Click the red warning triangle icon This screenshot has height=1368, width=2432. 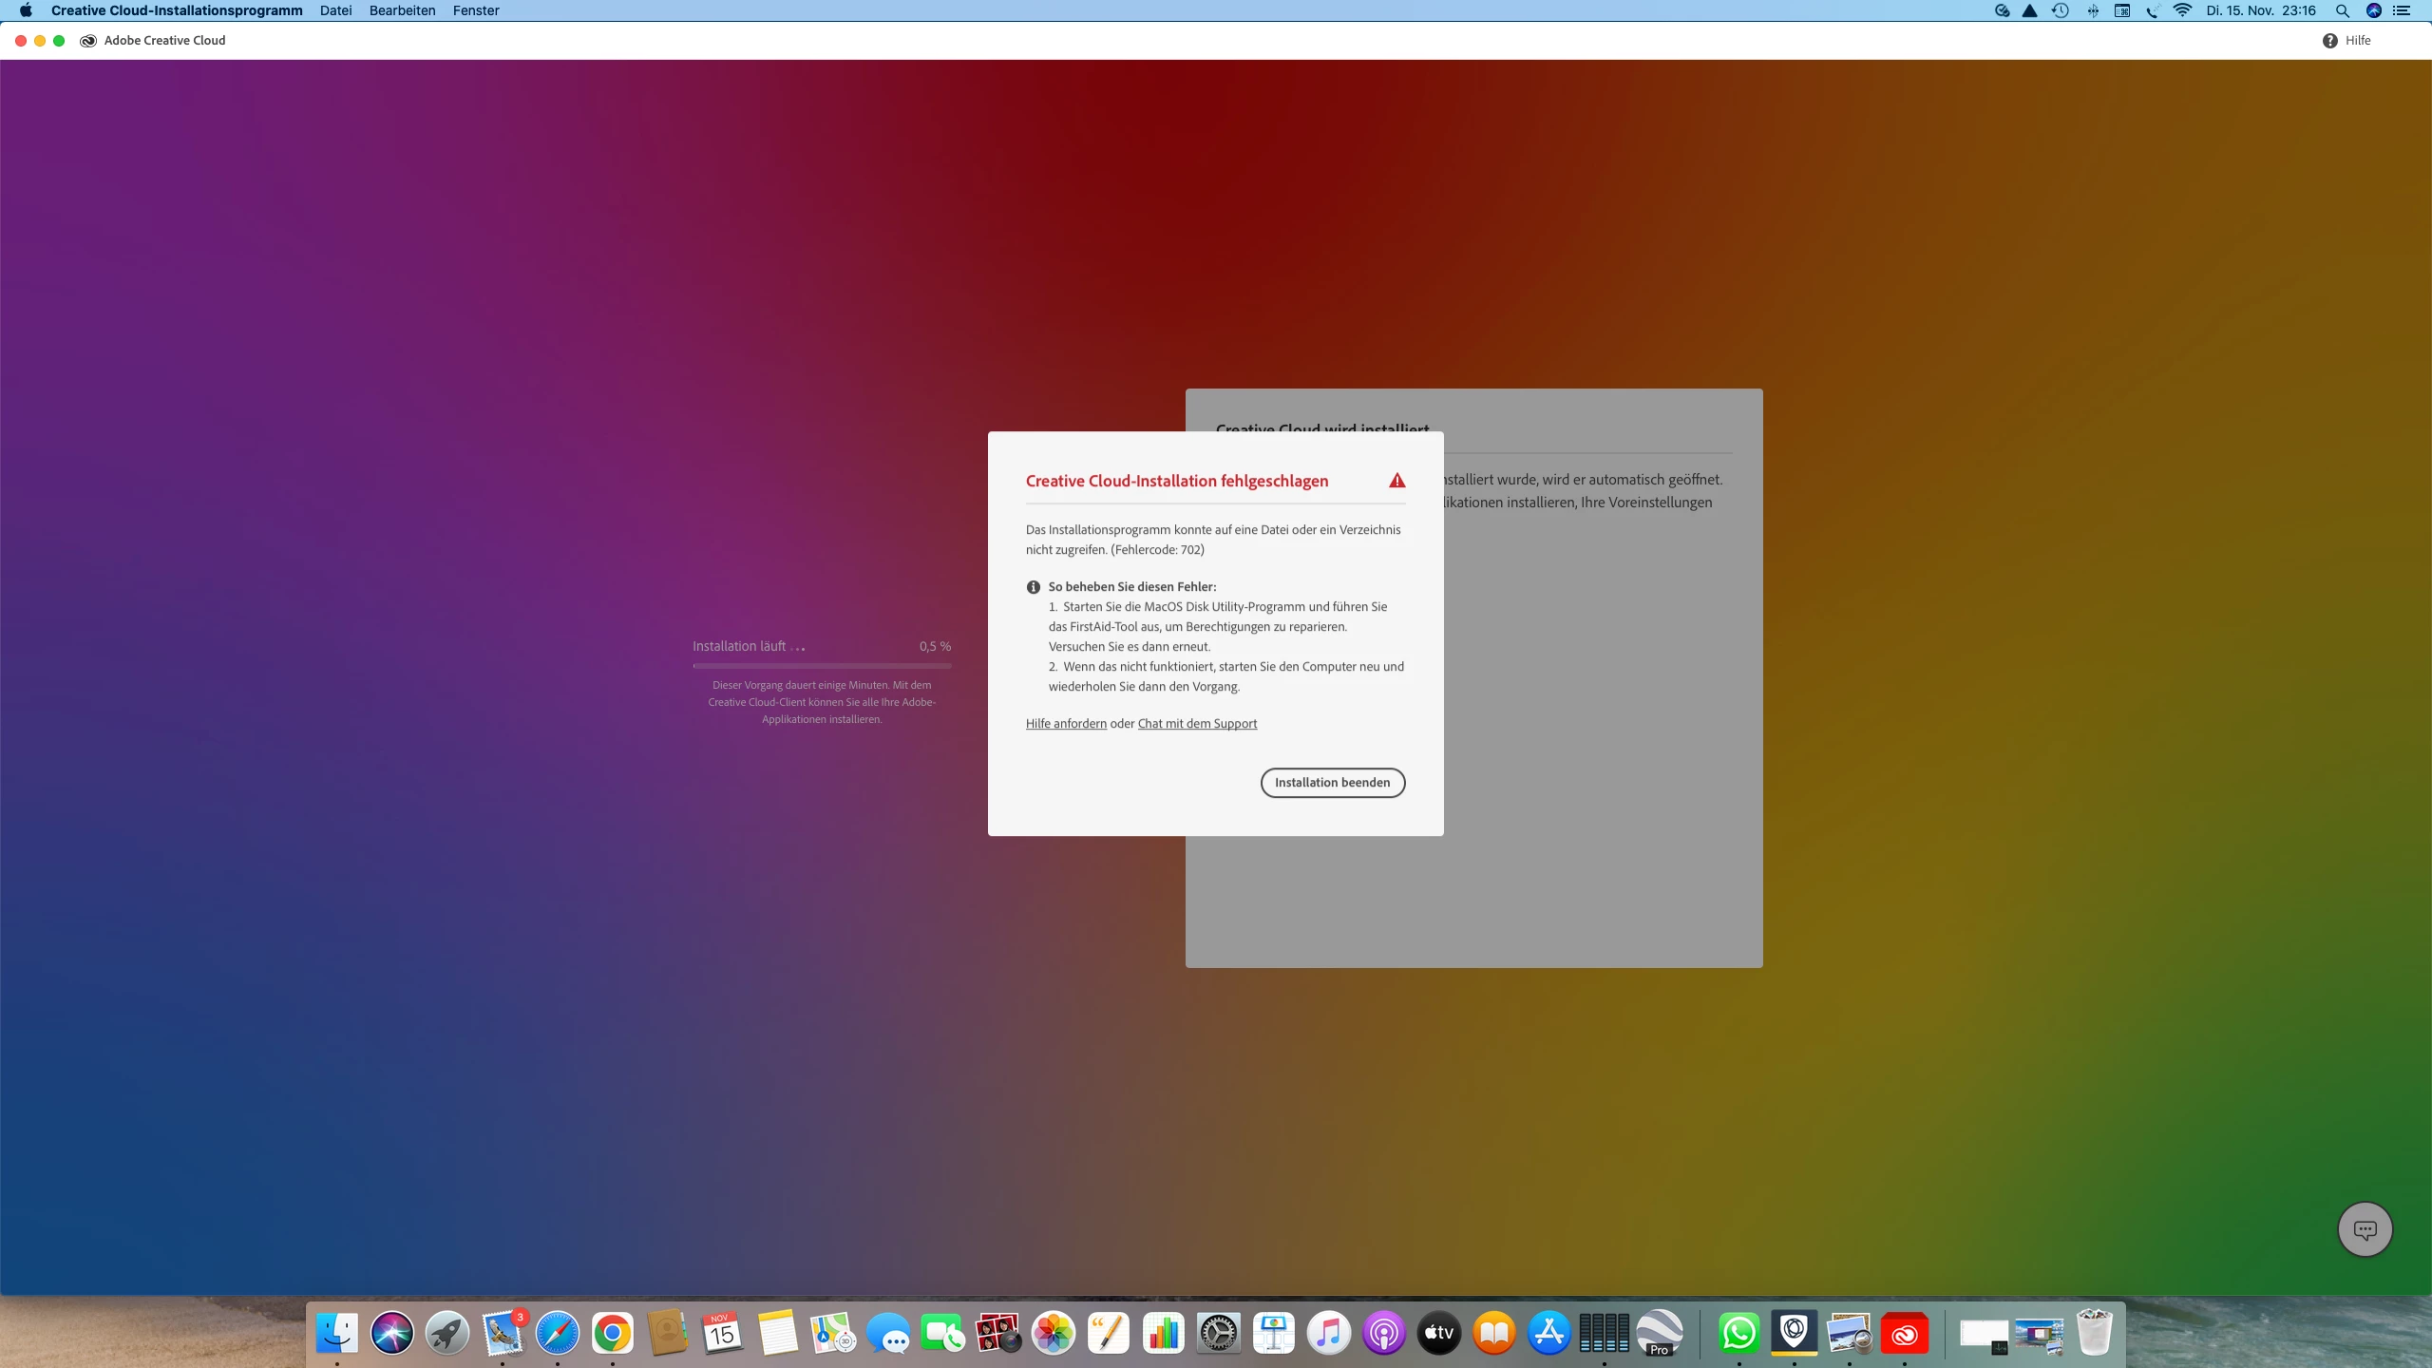(x=1396, y=481)
